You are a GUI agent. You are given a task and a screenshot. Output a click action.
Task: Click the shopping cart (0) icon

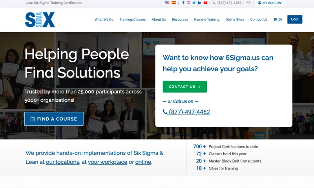coord(277,19)
